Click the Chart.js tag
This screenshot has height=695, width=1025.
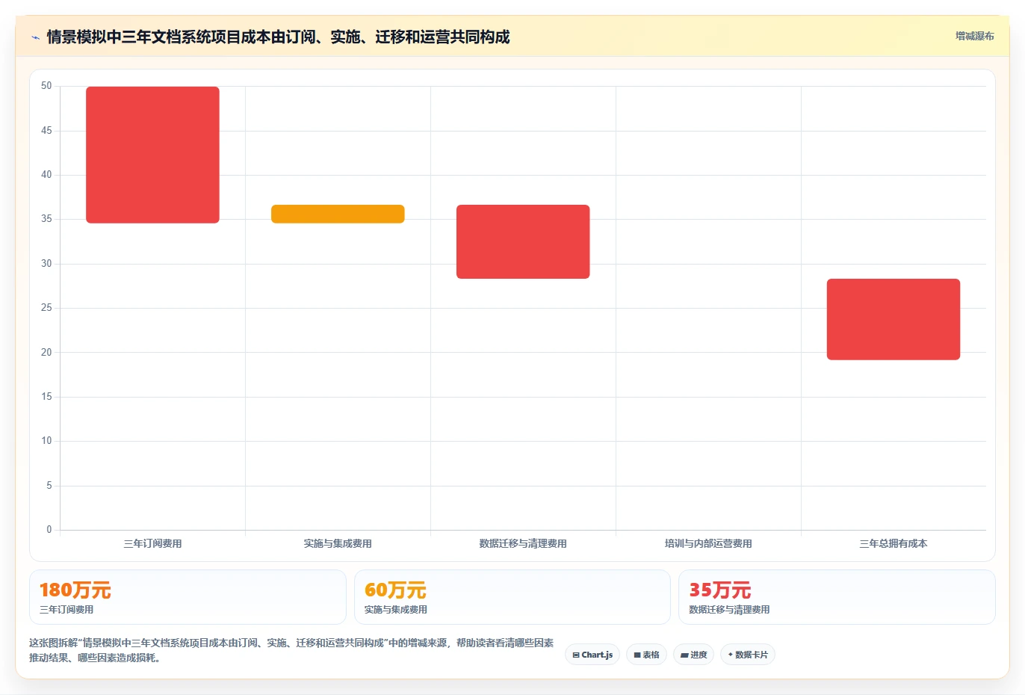592,655
